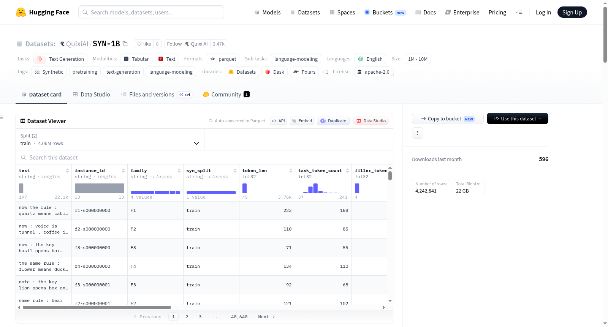Click the Next page button

(266, 317)
